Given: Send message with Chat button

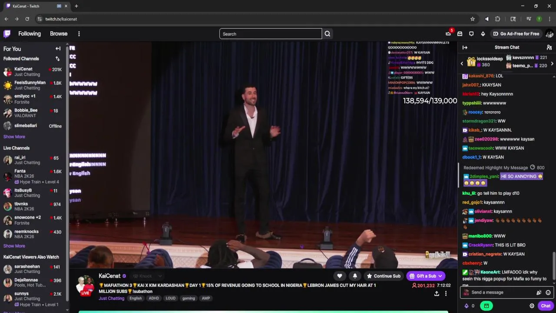Looking at the screenshot, I should click(546, 306).
